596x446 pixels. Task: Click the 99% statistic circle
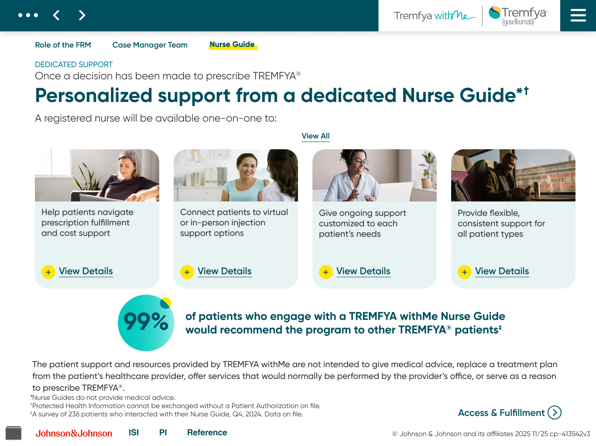click(x=146, y=323)
